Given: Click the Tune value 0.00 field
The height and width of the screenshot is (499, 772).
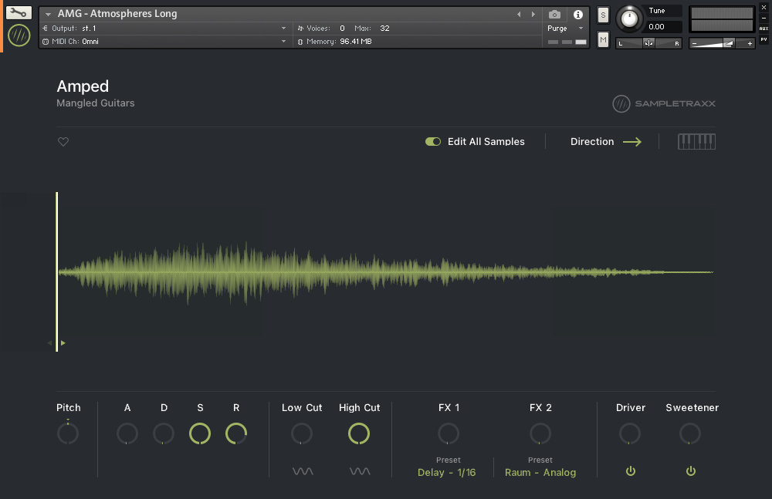Looking at the screenshot, I should 664,26.
